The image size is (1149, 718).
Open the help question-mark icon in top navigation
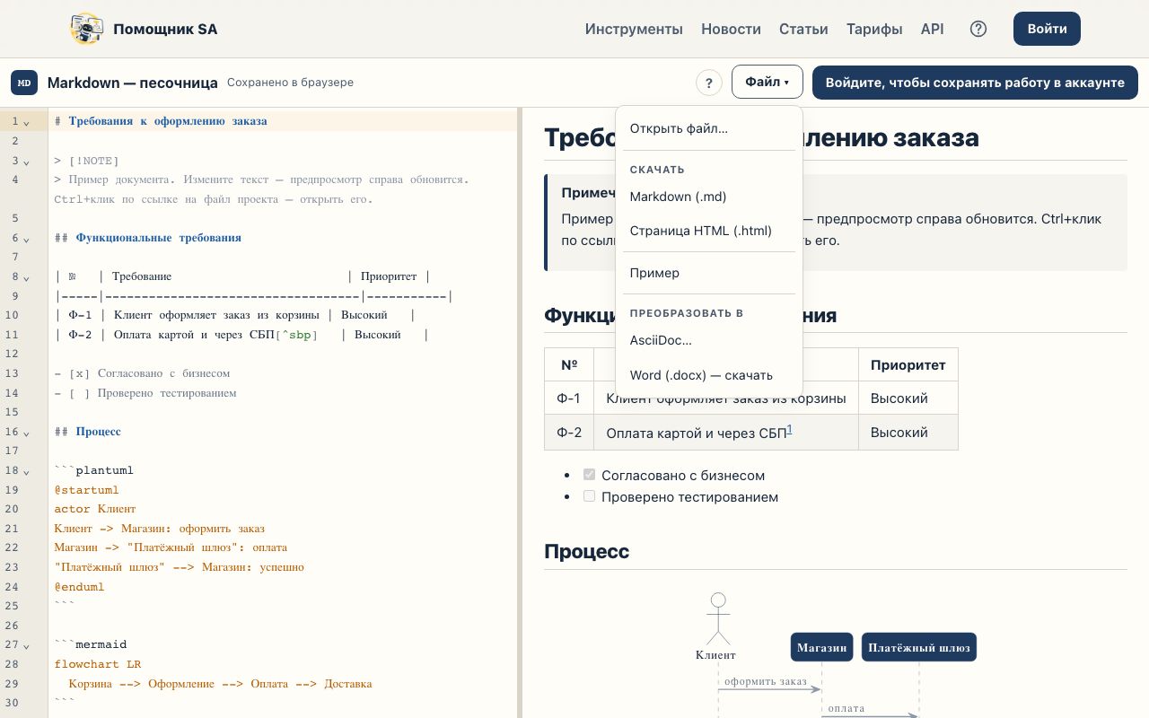978,29
